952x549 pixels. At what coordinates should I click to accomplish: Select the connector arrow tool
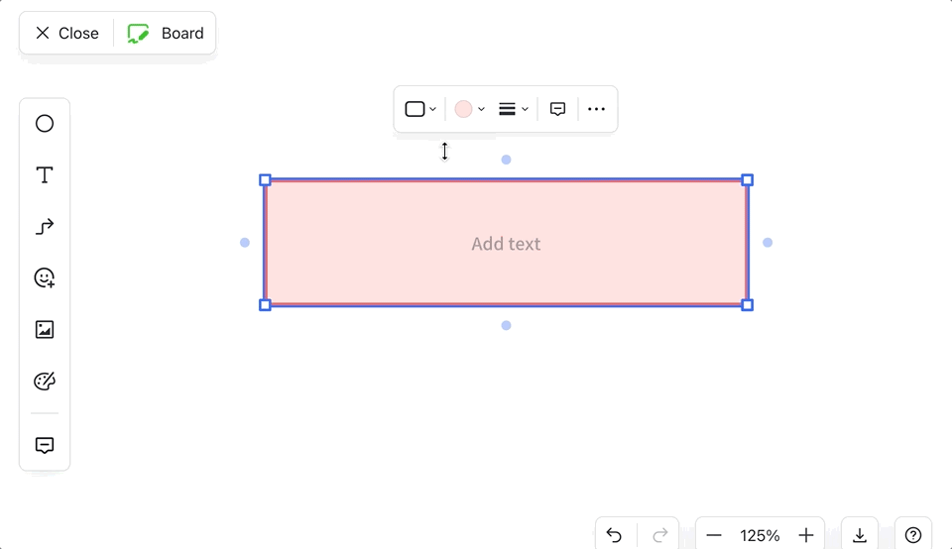coord(45,227)
